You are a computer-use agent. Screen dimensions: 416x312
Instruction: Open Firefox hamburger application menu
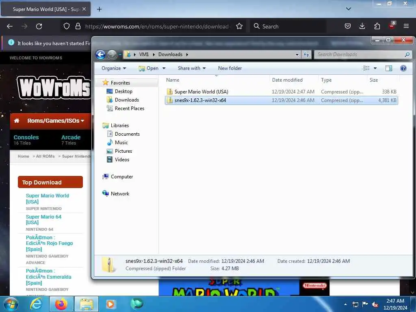coord(406,26)
